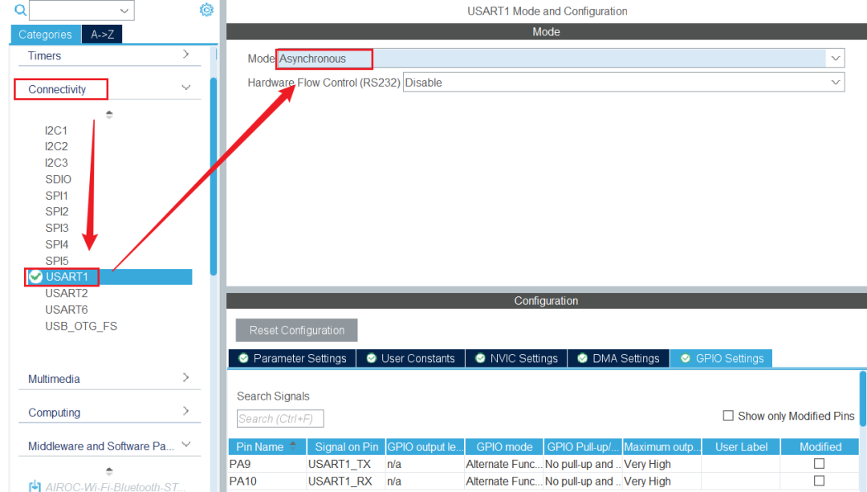Click the Search Signals input field

coord(280,419)
